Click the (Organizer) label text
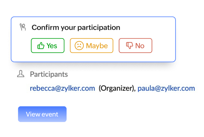The width and height of the screenshot is (204, 137). 117,88
